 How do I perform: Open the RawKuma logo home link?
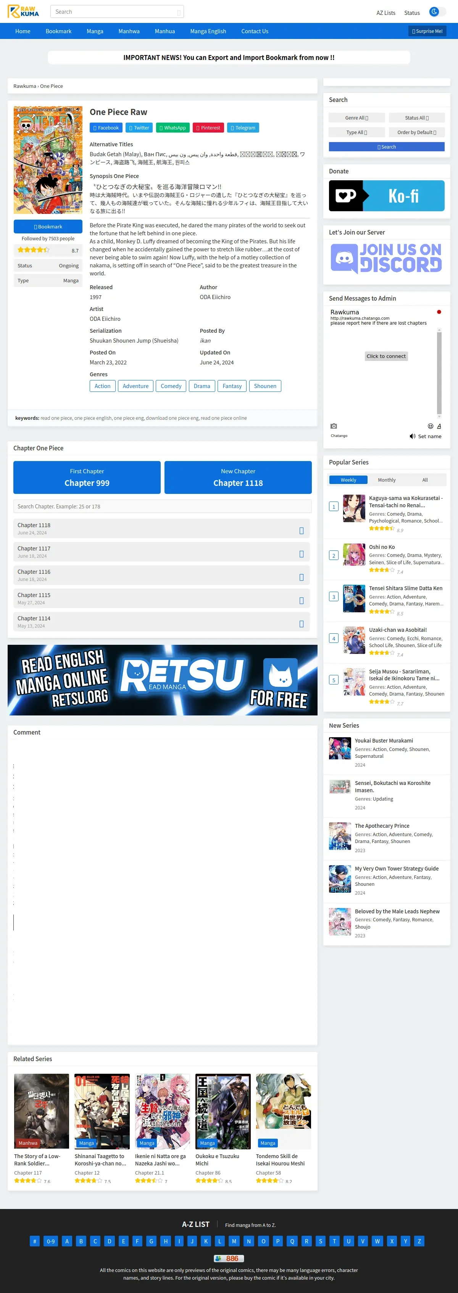pos(23,11)
